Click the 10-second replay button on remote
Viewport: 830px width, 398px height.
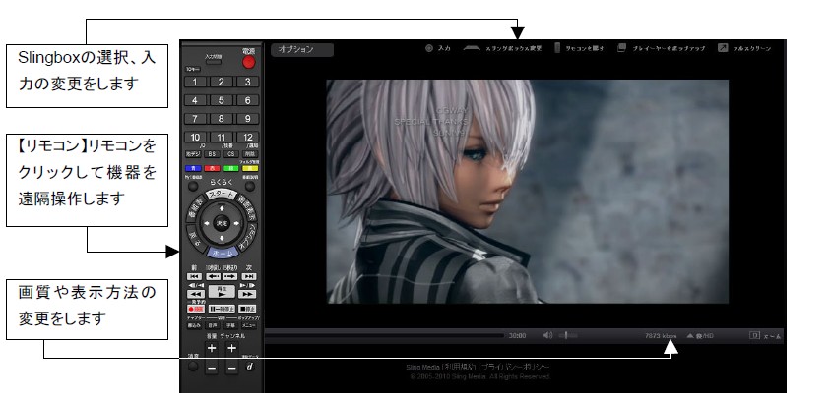coord(213,276)
